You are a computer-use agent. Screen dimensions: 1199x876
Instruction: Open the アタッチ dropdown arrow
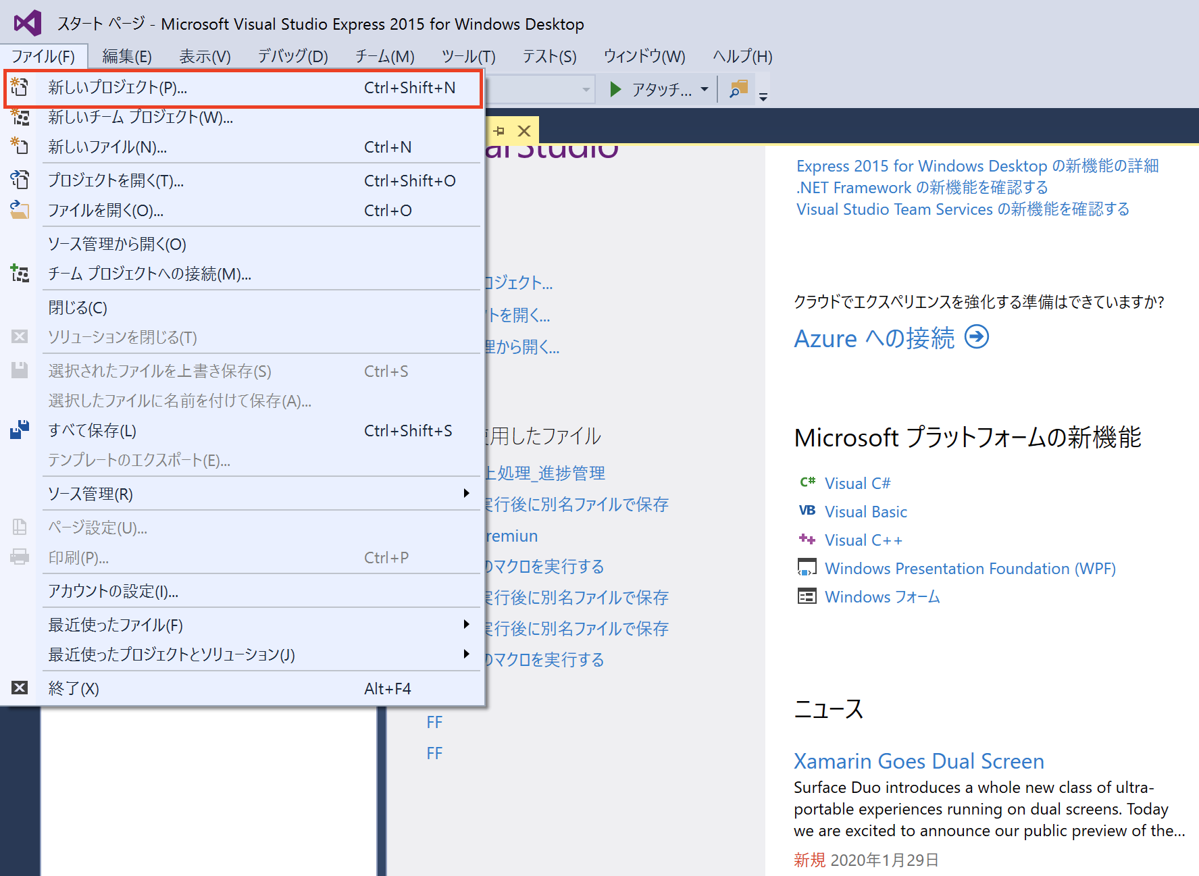click(x=705, y=88)
